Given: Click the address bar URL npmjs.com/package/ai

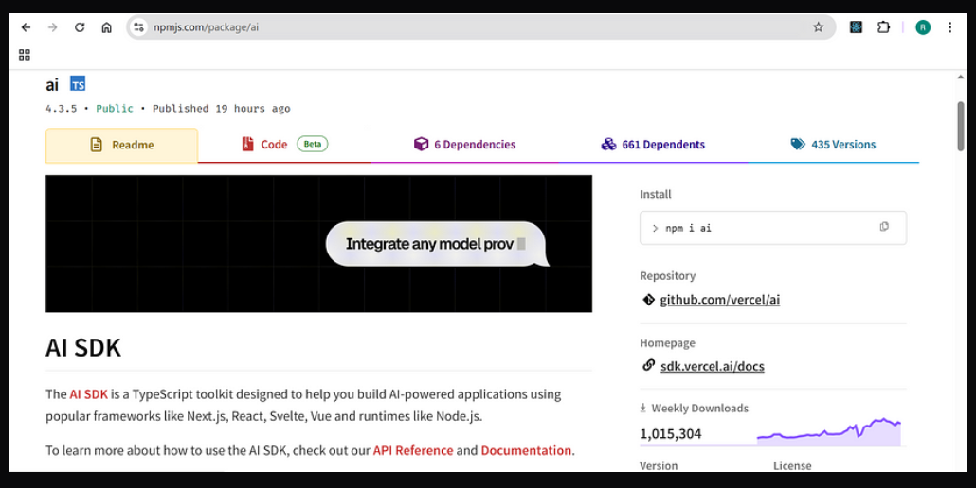Looking at the screenshot, I should [x=206, y=27].
